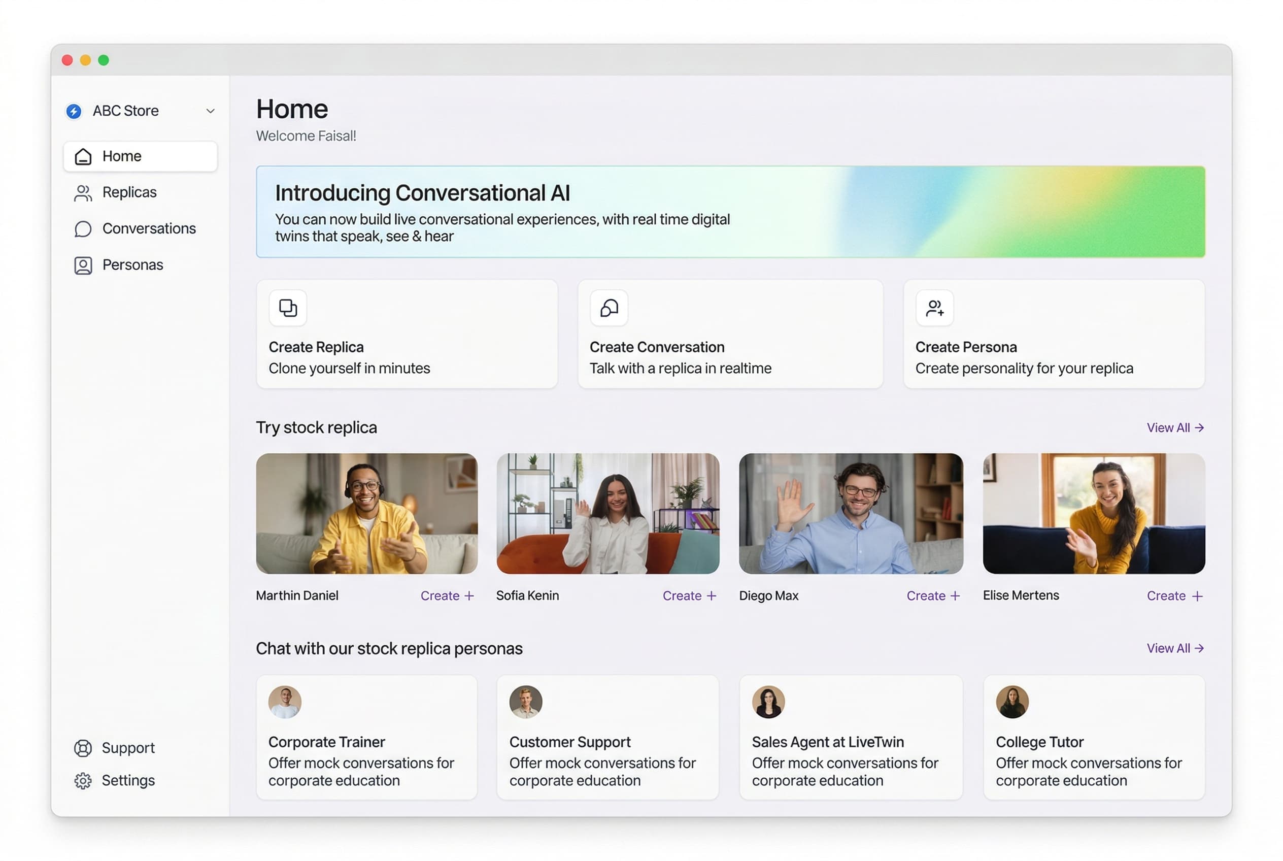Click the Settings gear icon
This screenshot has height=861, width=1283.
click(x=83, y=780)
